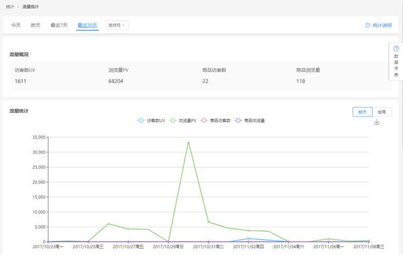The height and width of the screenshot is (255, 403).
Task: Switch to the 今天 tab
Action: point(16,25)
